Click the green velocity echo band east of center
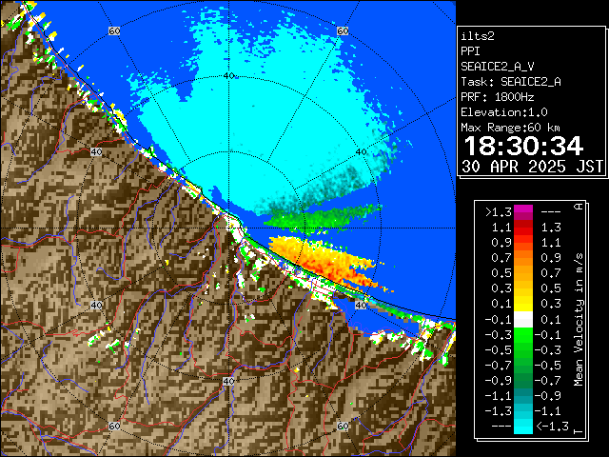The height and width of the screenshot is (457, 609). pos(323,220)
